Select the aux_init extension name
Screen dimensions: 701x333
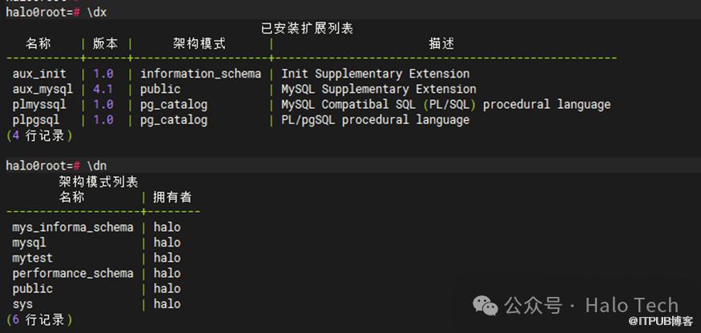pos(39,74)
